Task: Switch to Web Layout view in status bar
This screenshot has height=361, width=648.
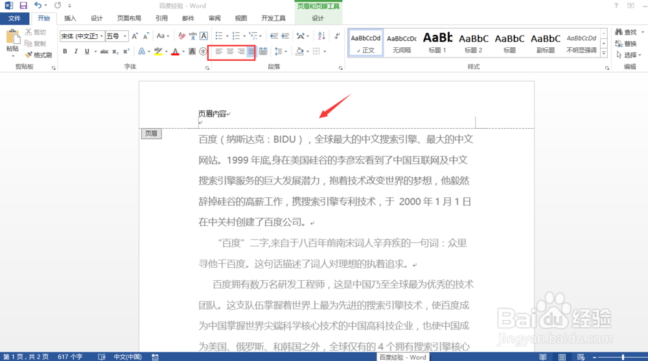Action: [x=581, y=357]
